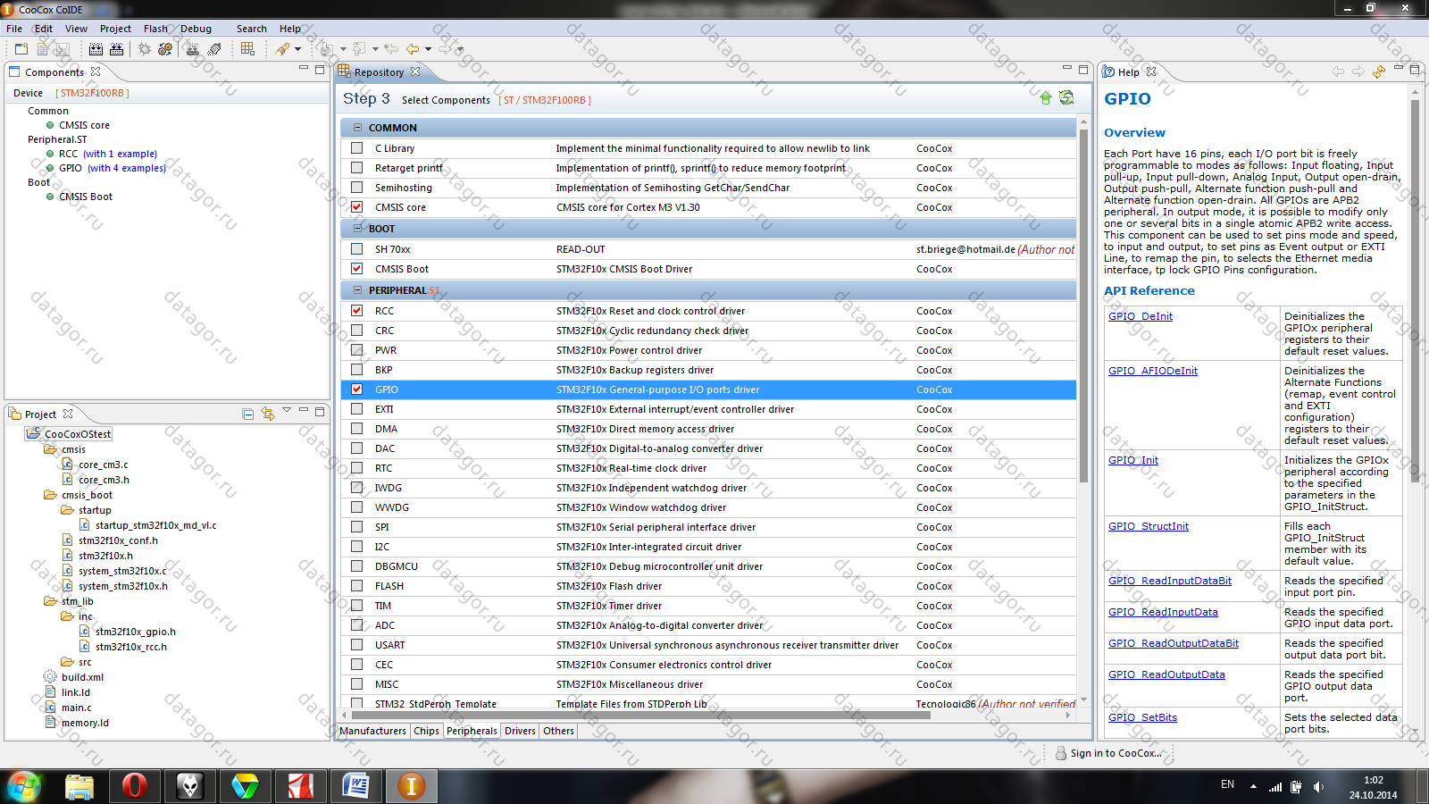This screenshot has width=1429, height=804.
Task: Open the Project menu
Action: tap(115, 29)
